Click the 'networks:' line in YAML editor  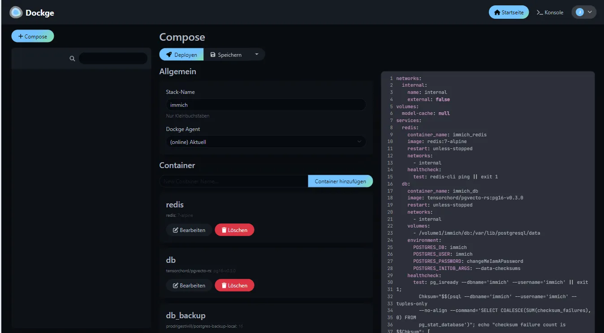click(x=409, y=78)
